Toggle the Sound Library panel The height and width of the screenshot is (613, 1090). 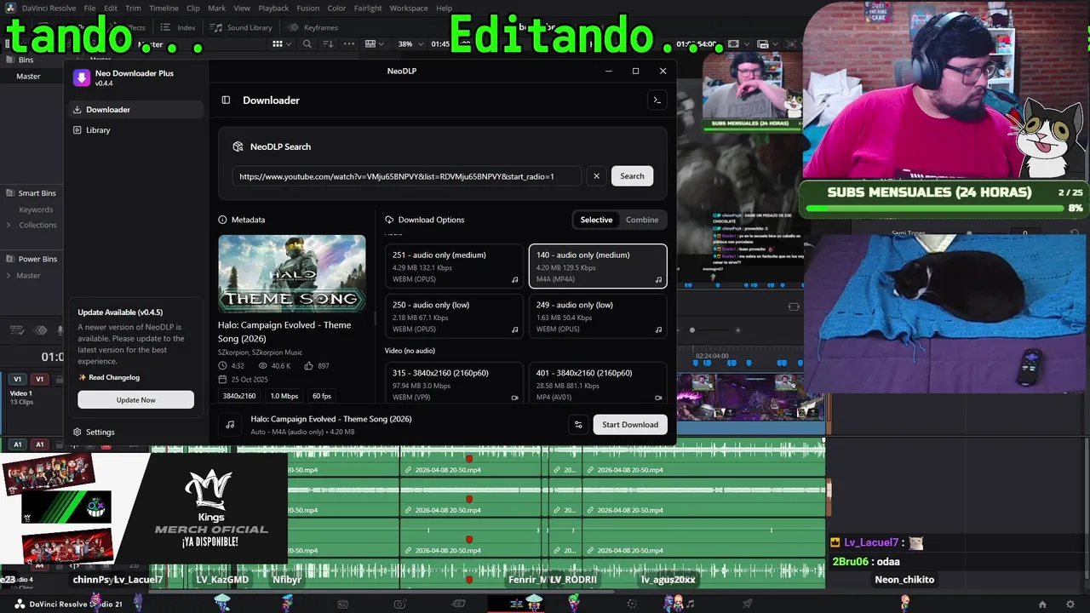pos(241,28)
